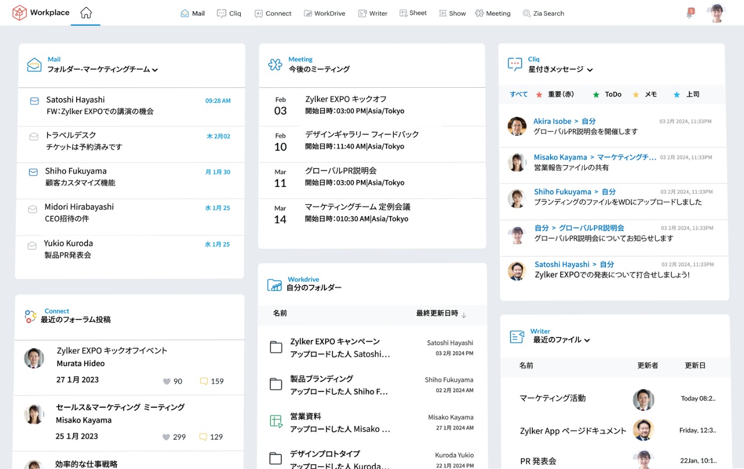Open the notification bell
The width and height of the screenshot is (744, 469).
tap(690, 13)
